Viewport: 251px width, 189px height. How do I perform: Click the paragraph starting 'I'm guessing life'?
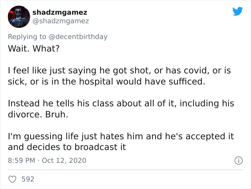click(121, 142)
